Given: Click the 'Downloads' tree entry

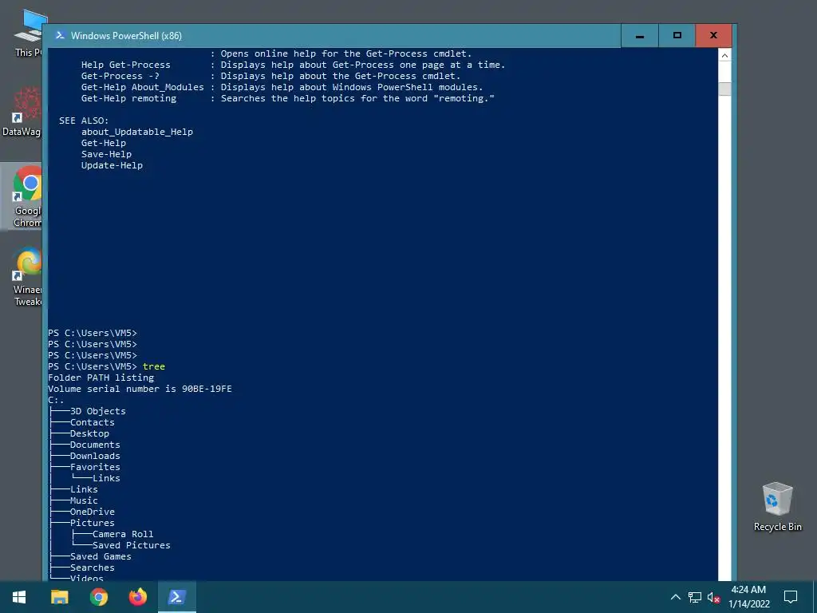Looking at the screenshot, I should pyautogui.click(x=95, y=456).
